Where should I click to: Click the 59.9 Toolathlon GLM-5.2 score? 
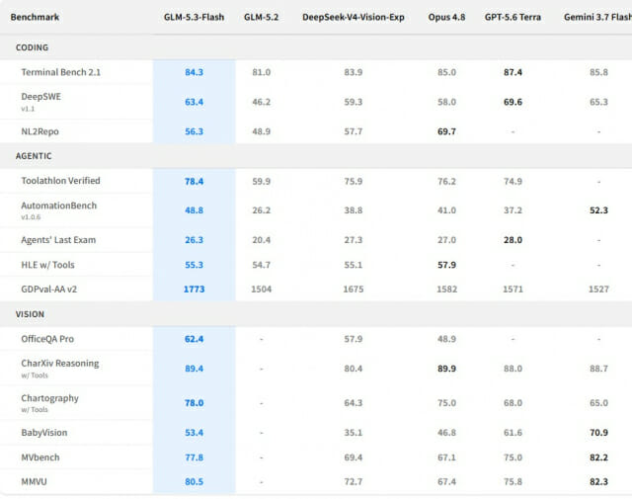coord(261,182)
